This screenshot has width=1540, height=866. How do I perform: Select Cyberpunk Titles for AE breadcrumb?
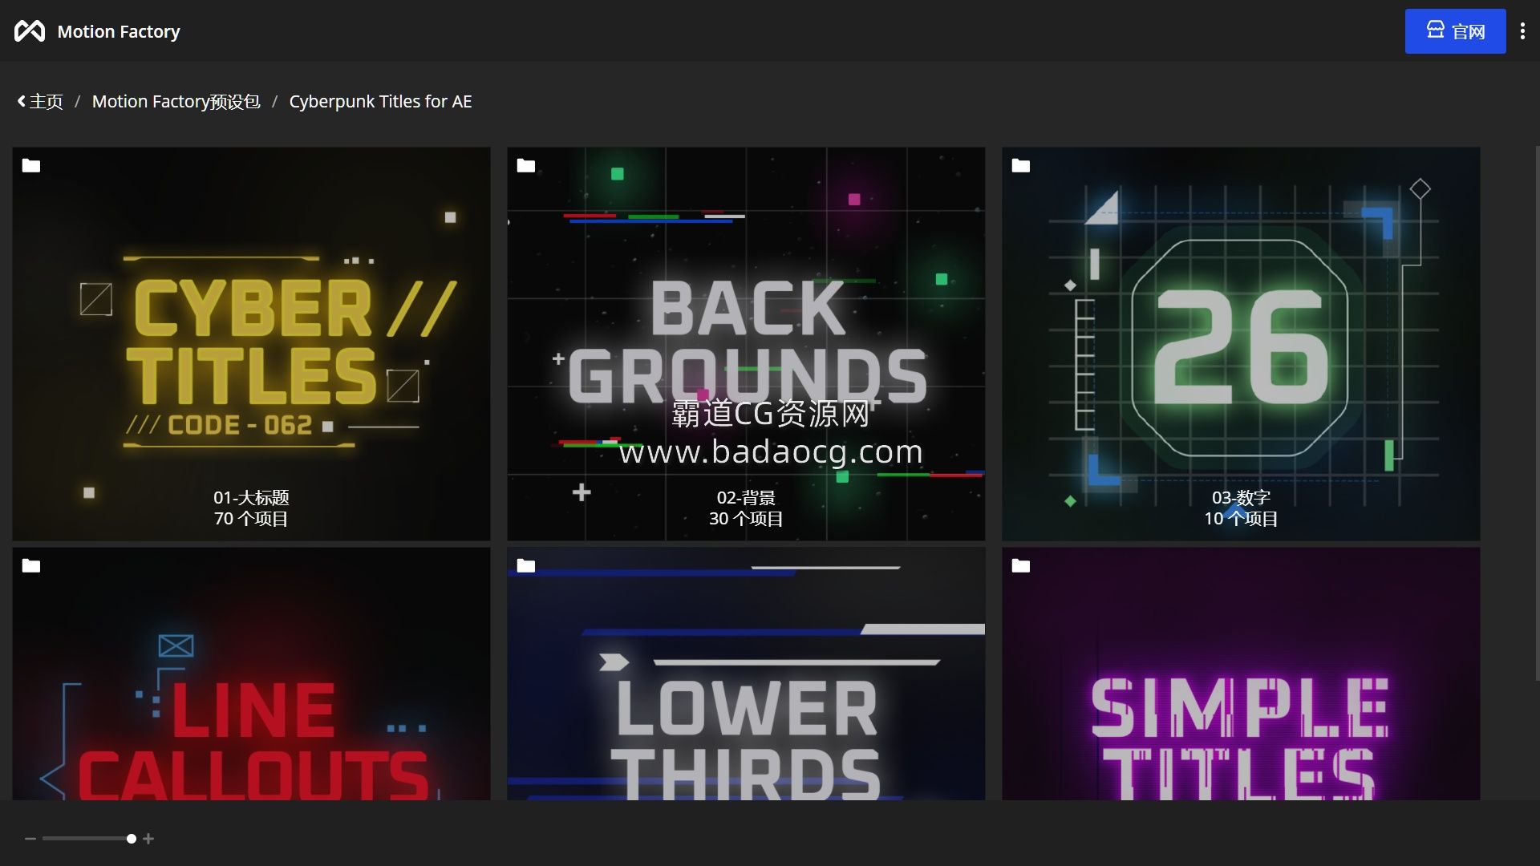tap(380, 101)
